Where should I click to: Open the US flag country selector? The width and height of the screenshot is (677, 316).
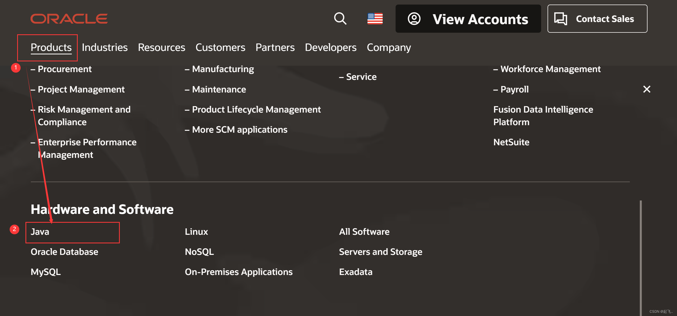(x=375, y=19)
